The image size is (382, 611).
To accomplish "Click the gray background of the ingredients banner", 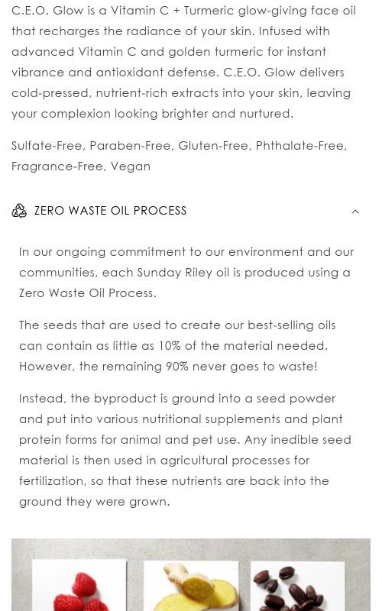I will [191, 548].
